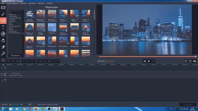The width and height of the screenshot is (198, 111).
Task: Click the playhead handle at the end of the preview bar
Action: (x=196, y=57)
